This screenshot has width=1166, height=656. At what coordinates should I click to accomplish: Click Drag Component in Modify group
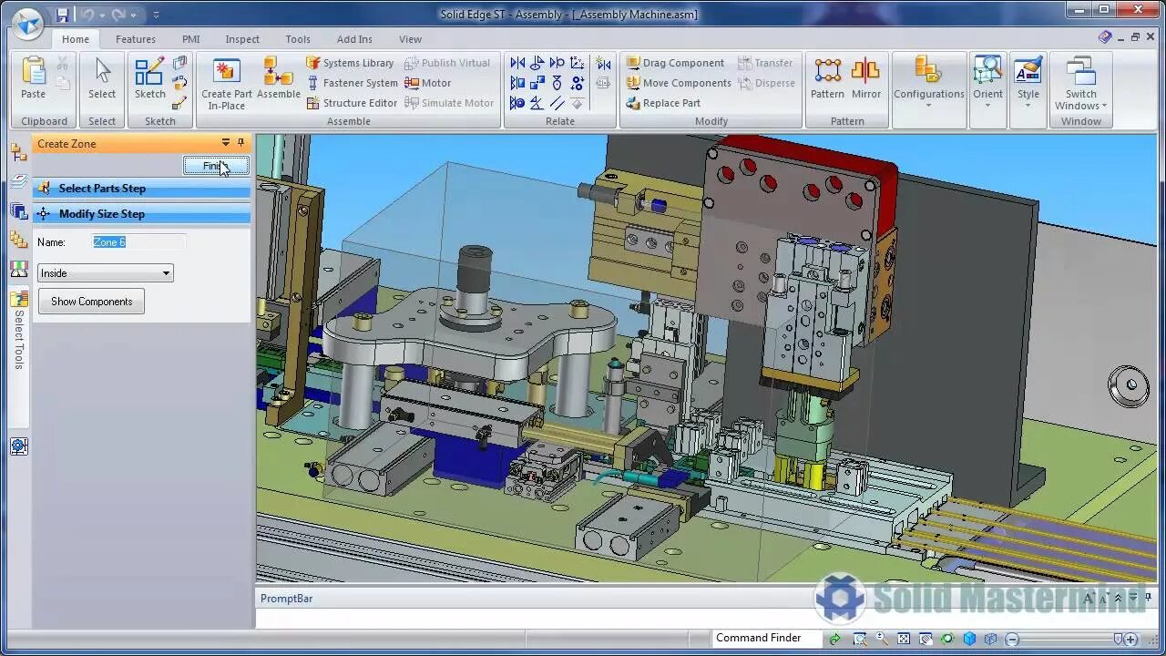(675, 63)
